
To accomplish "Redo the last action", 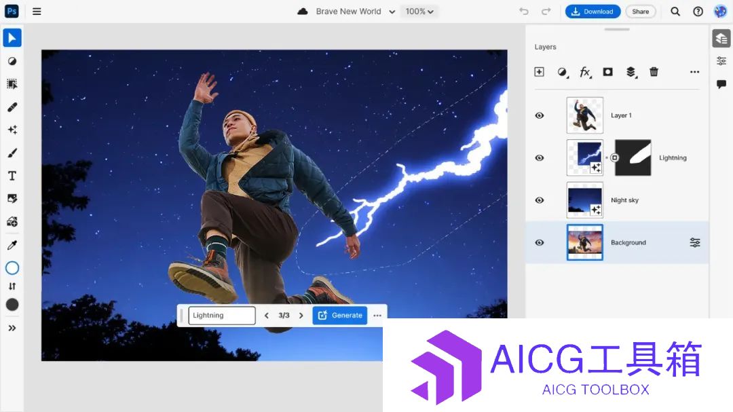I will [546, 12].
